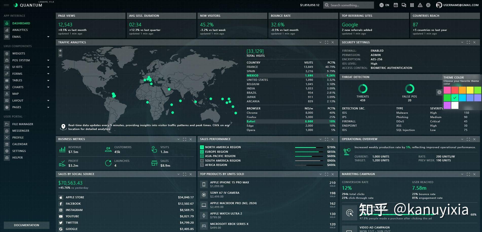
Task: Zoom out on the traffic map
Action: (60, 55)
